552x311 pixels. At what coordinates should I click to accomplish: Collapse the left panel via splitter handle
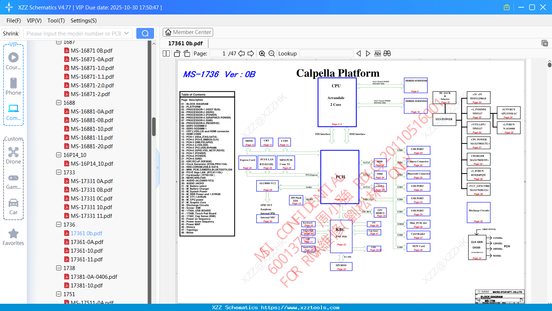pyautogui.click(x=158, y=167)
